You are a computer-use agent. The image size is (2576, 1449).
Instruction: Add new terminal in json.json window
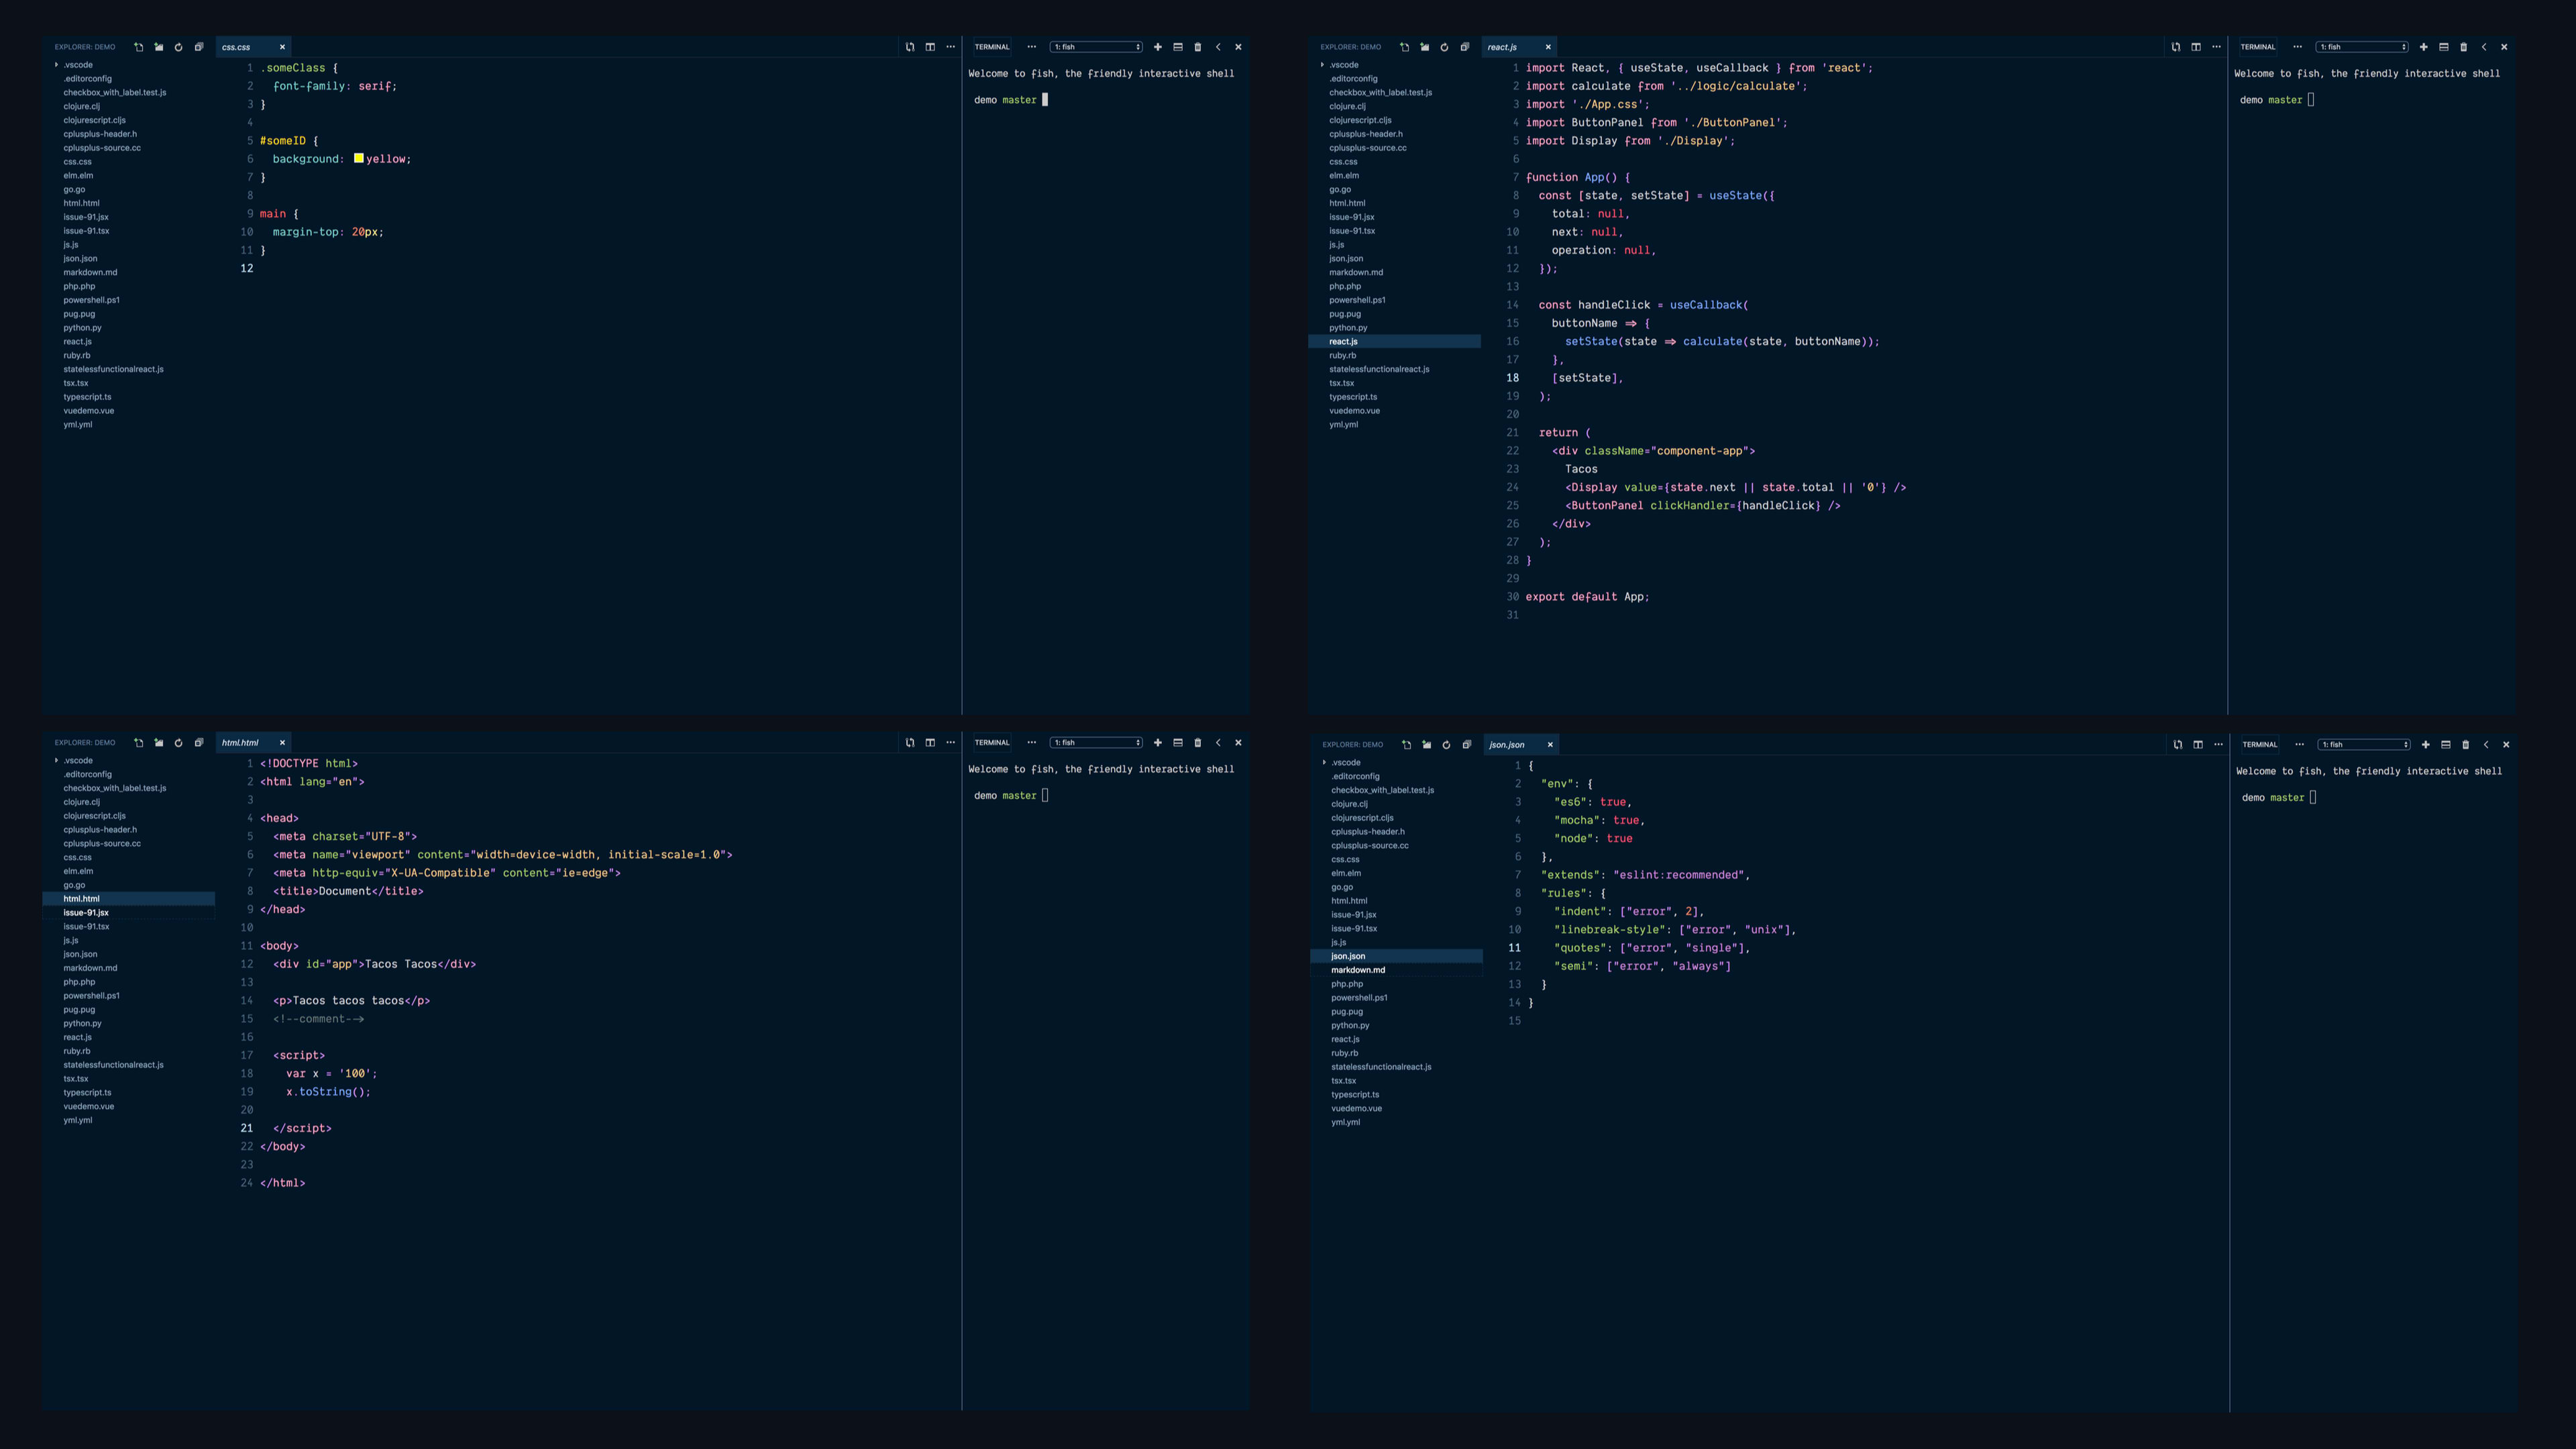[2426, 745]
